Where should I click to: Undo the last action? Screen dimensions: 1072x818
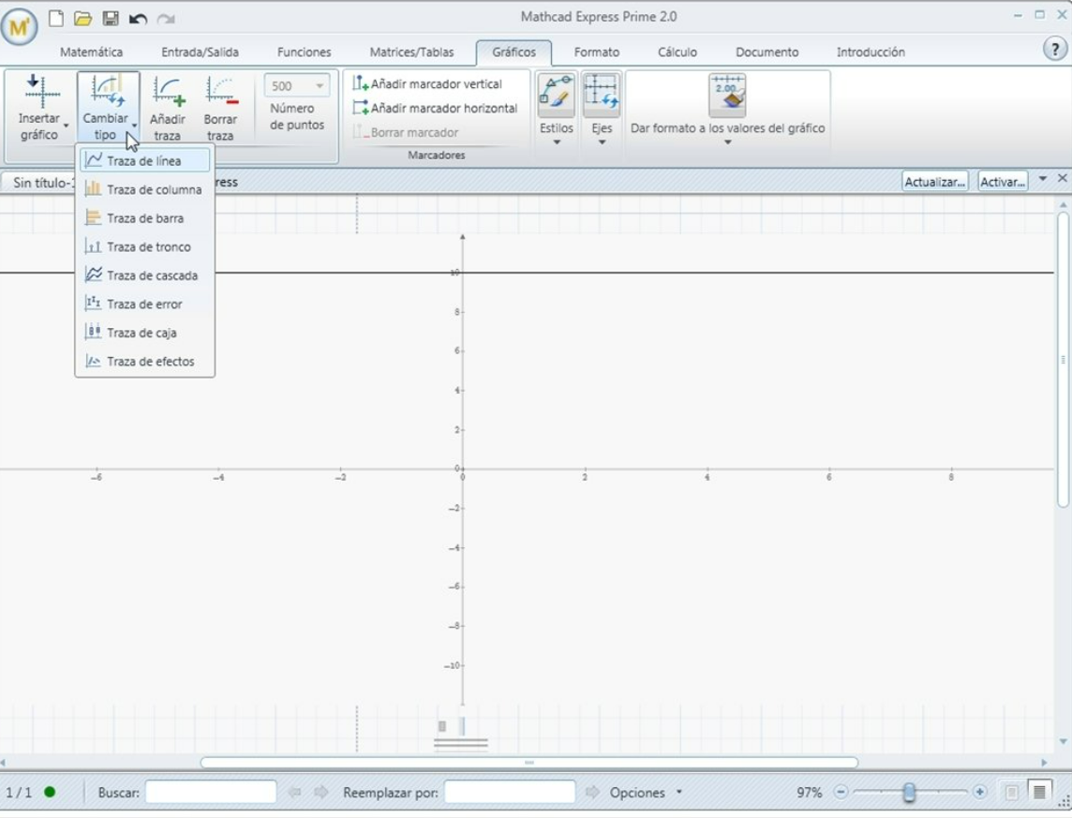[138, 19]
